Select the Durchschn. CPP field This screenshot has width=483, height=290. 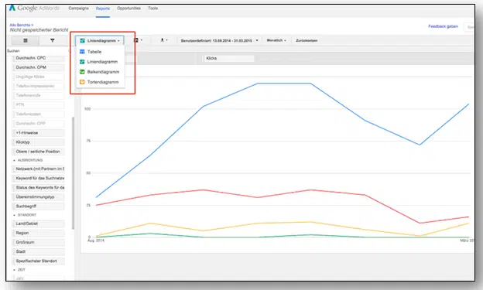39,124
